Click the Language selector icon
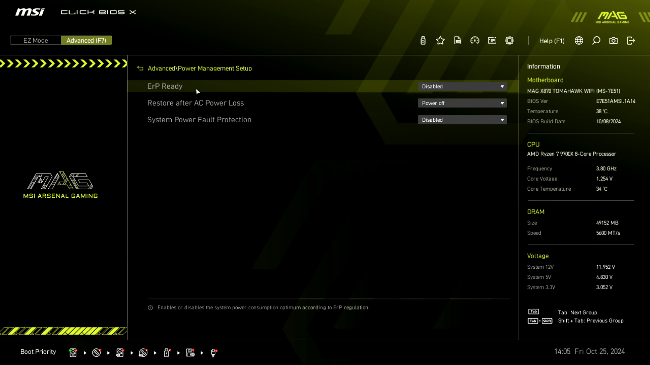The height and width of the screenshot is (365, 650). 579,41
